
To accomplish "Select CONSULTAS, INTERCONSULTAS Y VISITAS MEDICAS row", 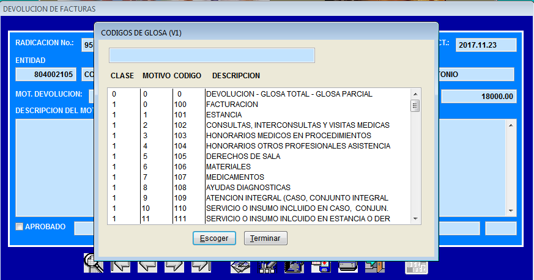I will [259, 125].
